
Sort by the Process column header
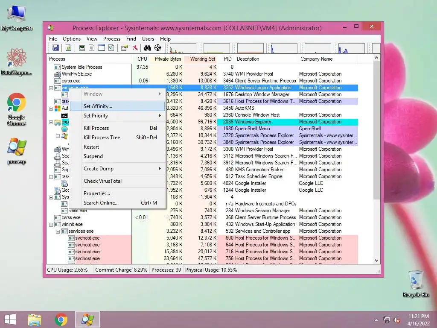(x=89, y=59)
